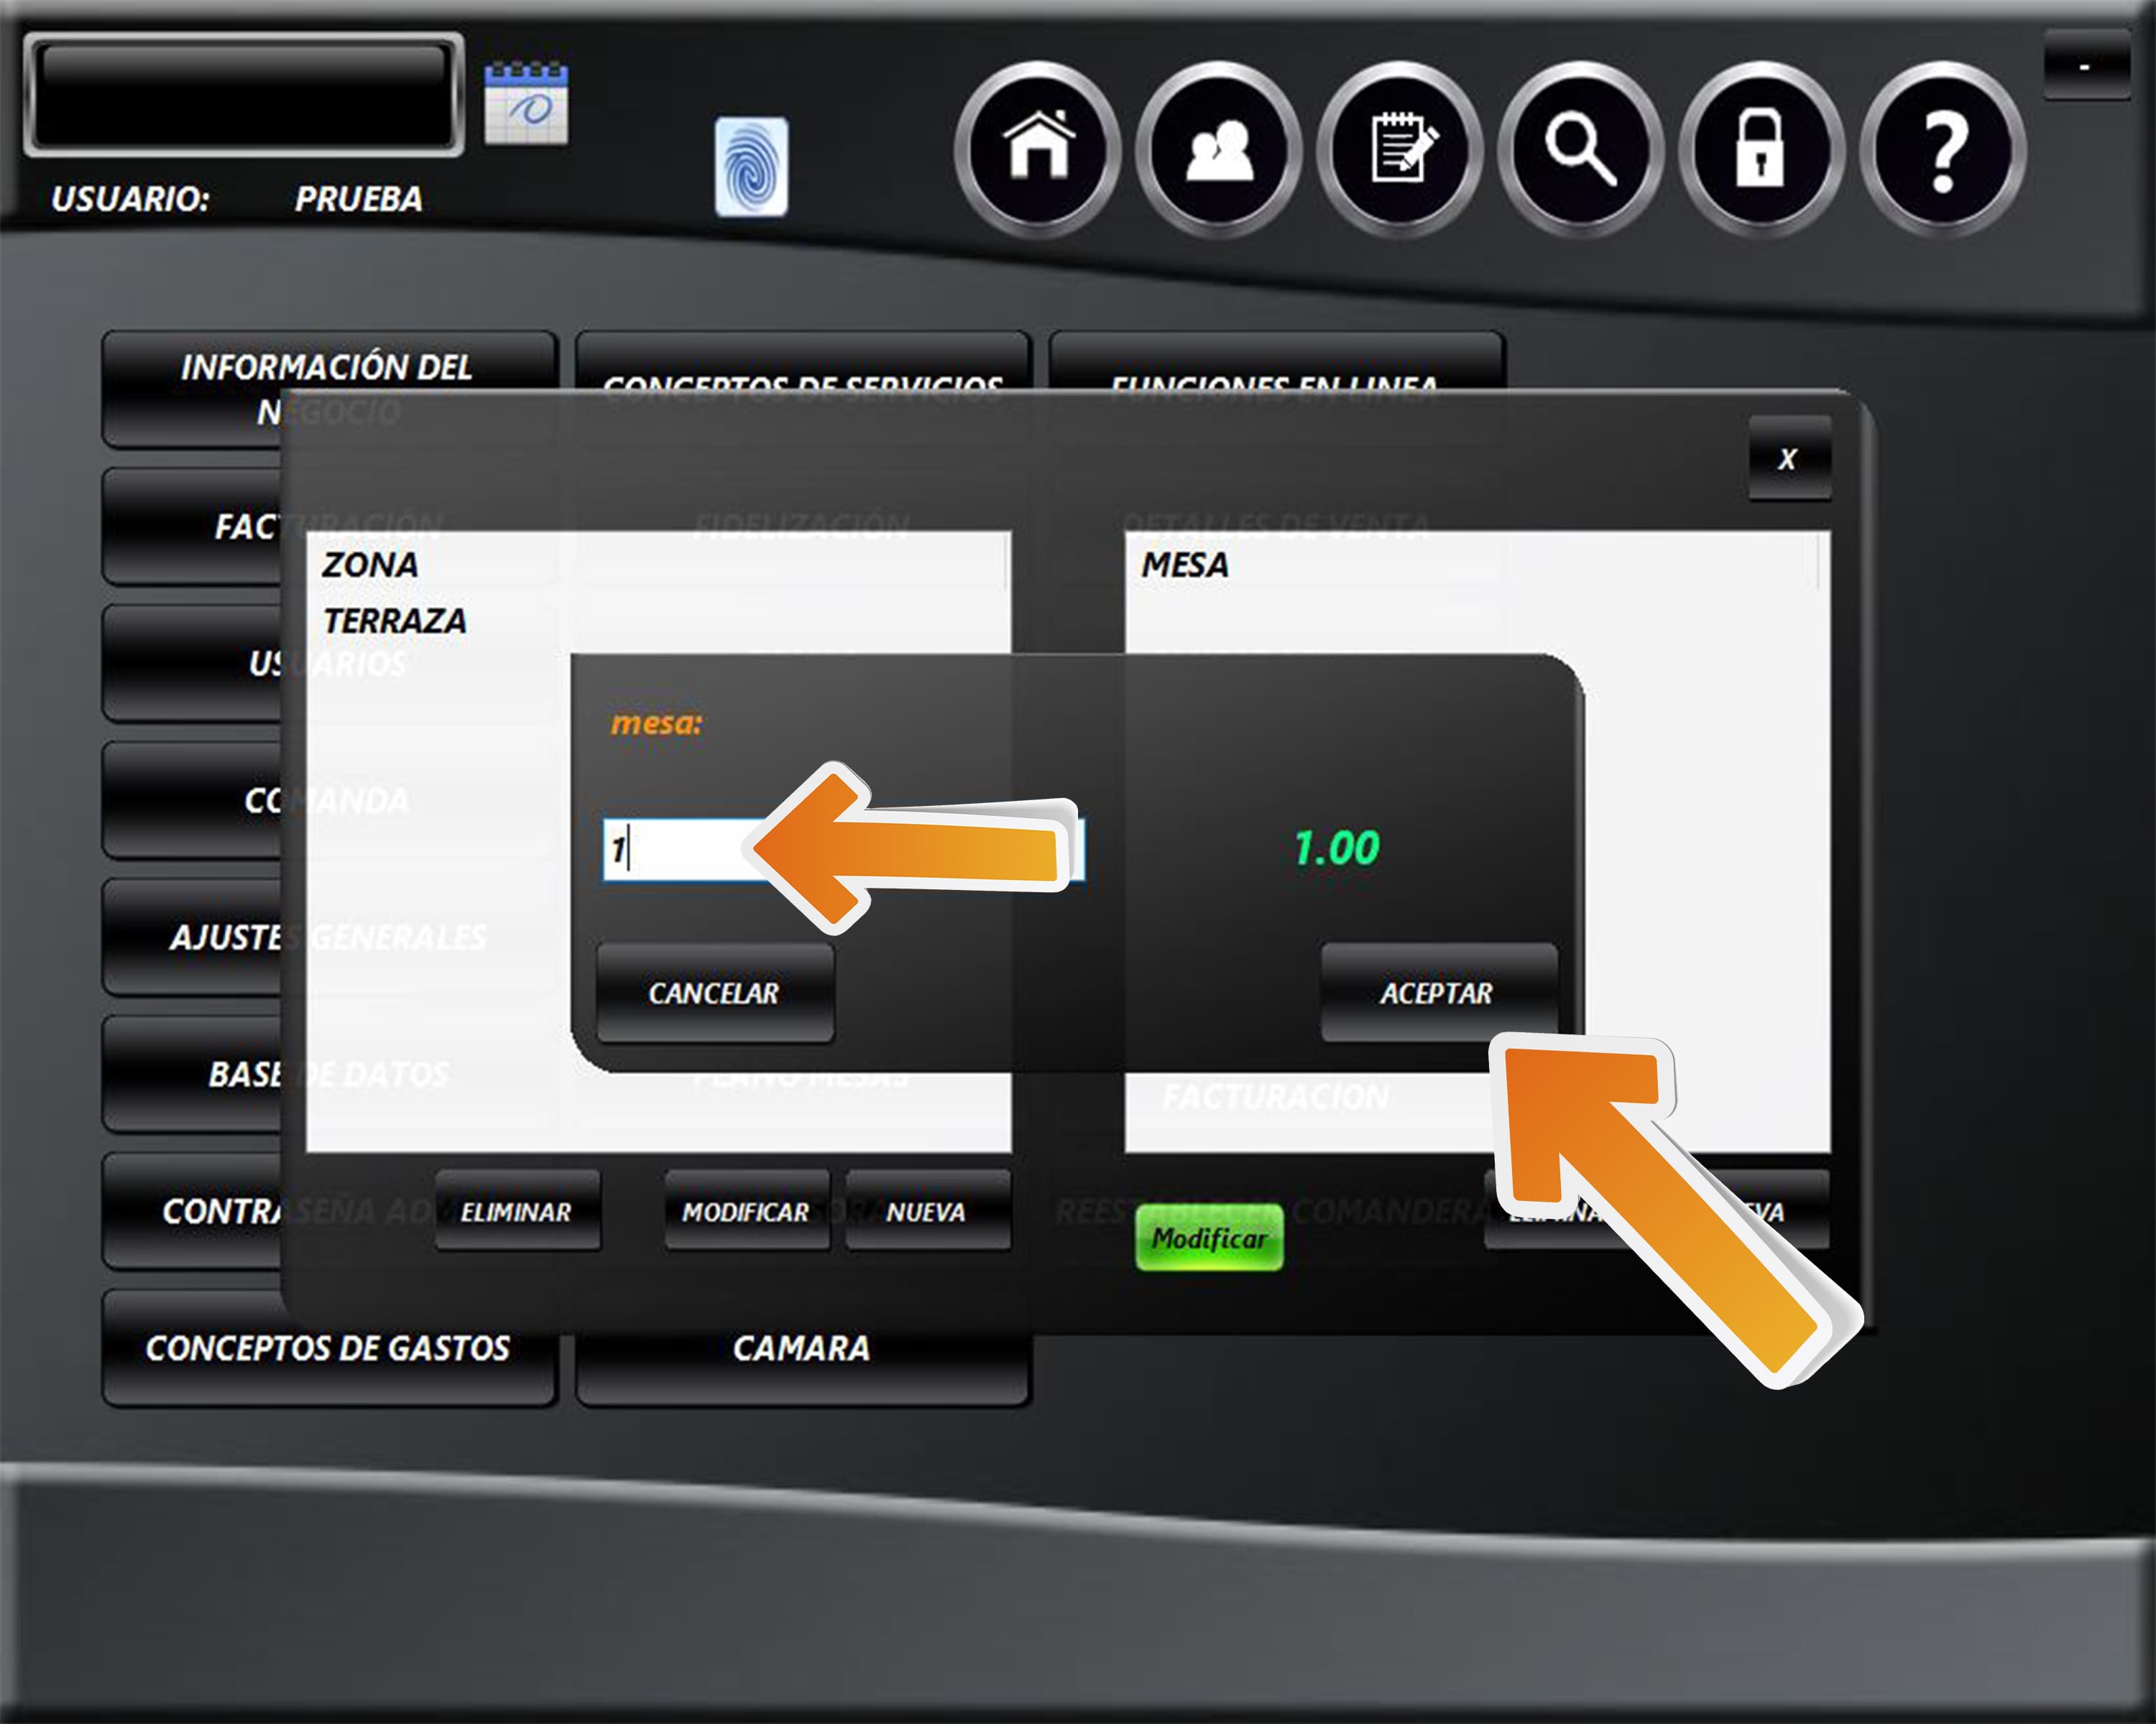Viewport: 2156px width, 1724px height.
Task: Close the zona/mesa dialog with X
Action: point(1789,459)
